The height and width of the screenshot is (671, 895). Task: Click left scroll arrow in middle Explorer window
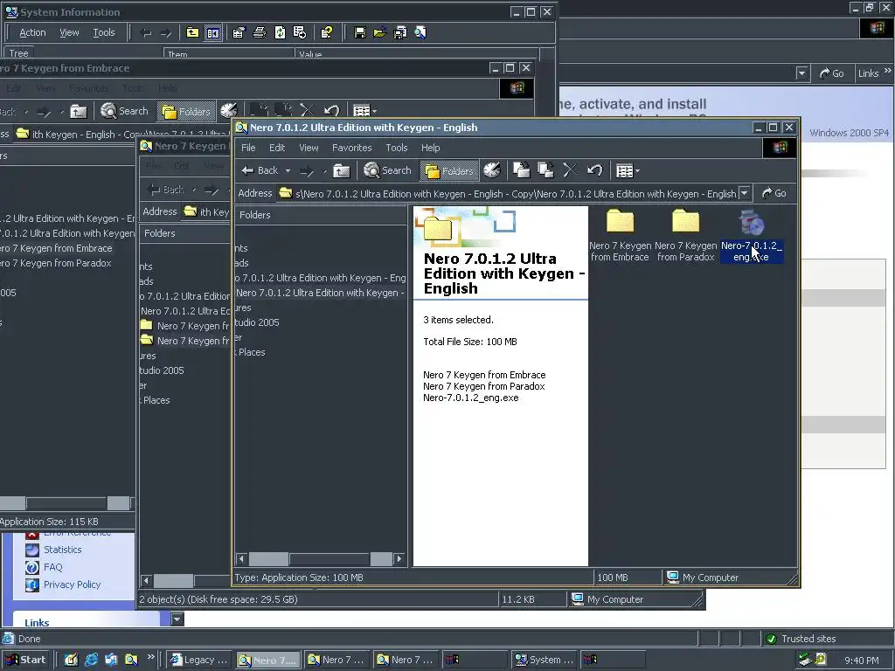146,581
